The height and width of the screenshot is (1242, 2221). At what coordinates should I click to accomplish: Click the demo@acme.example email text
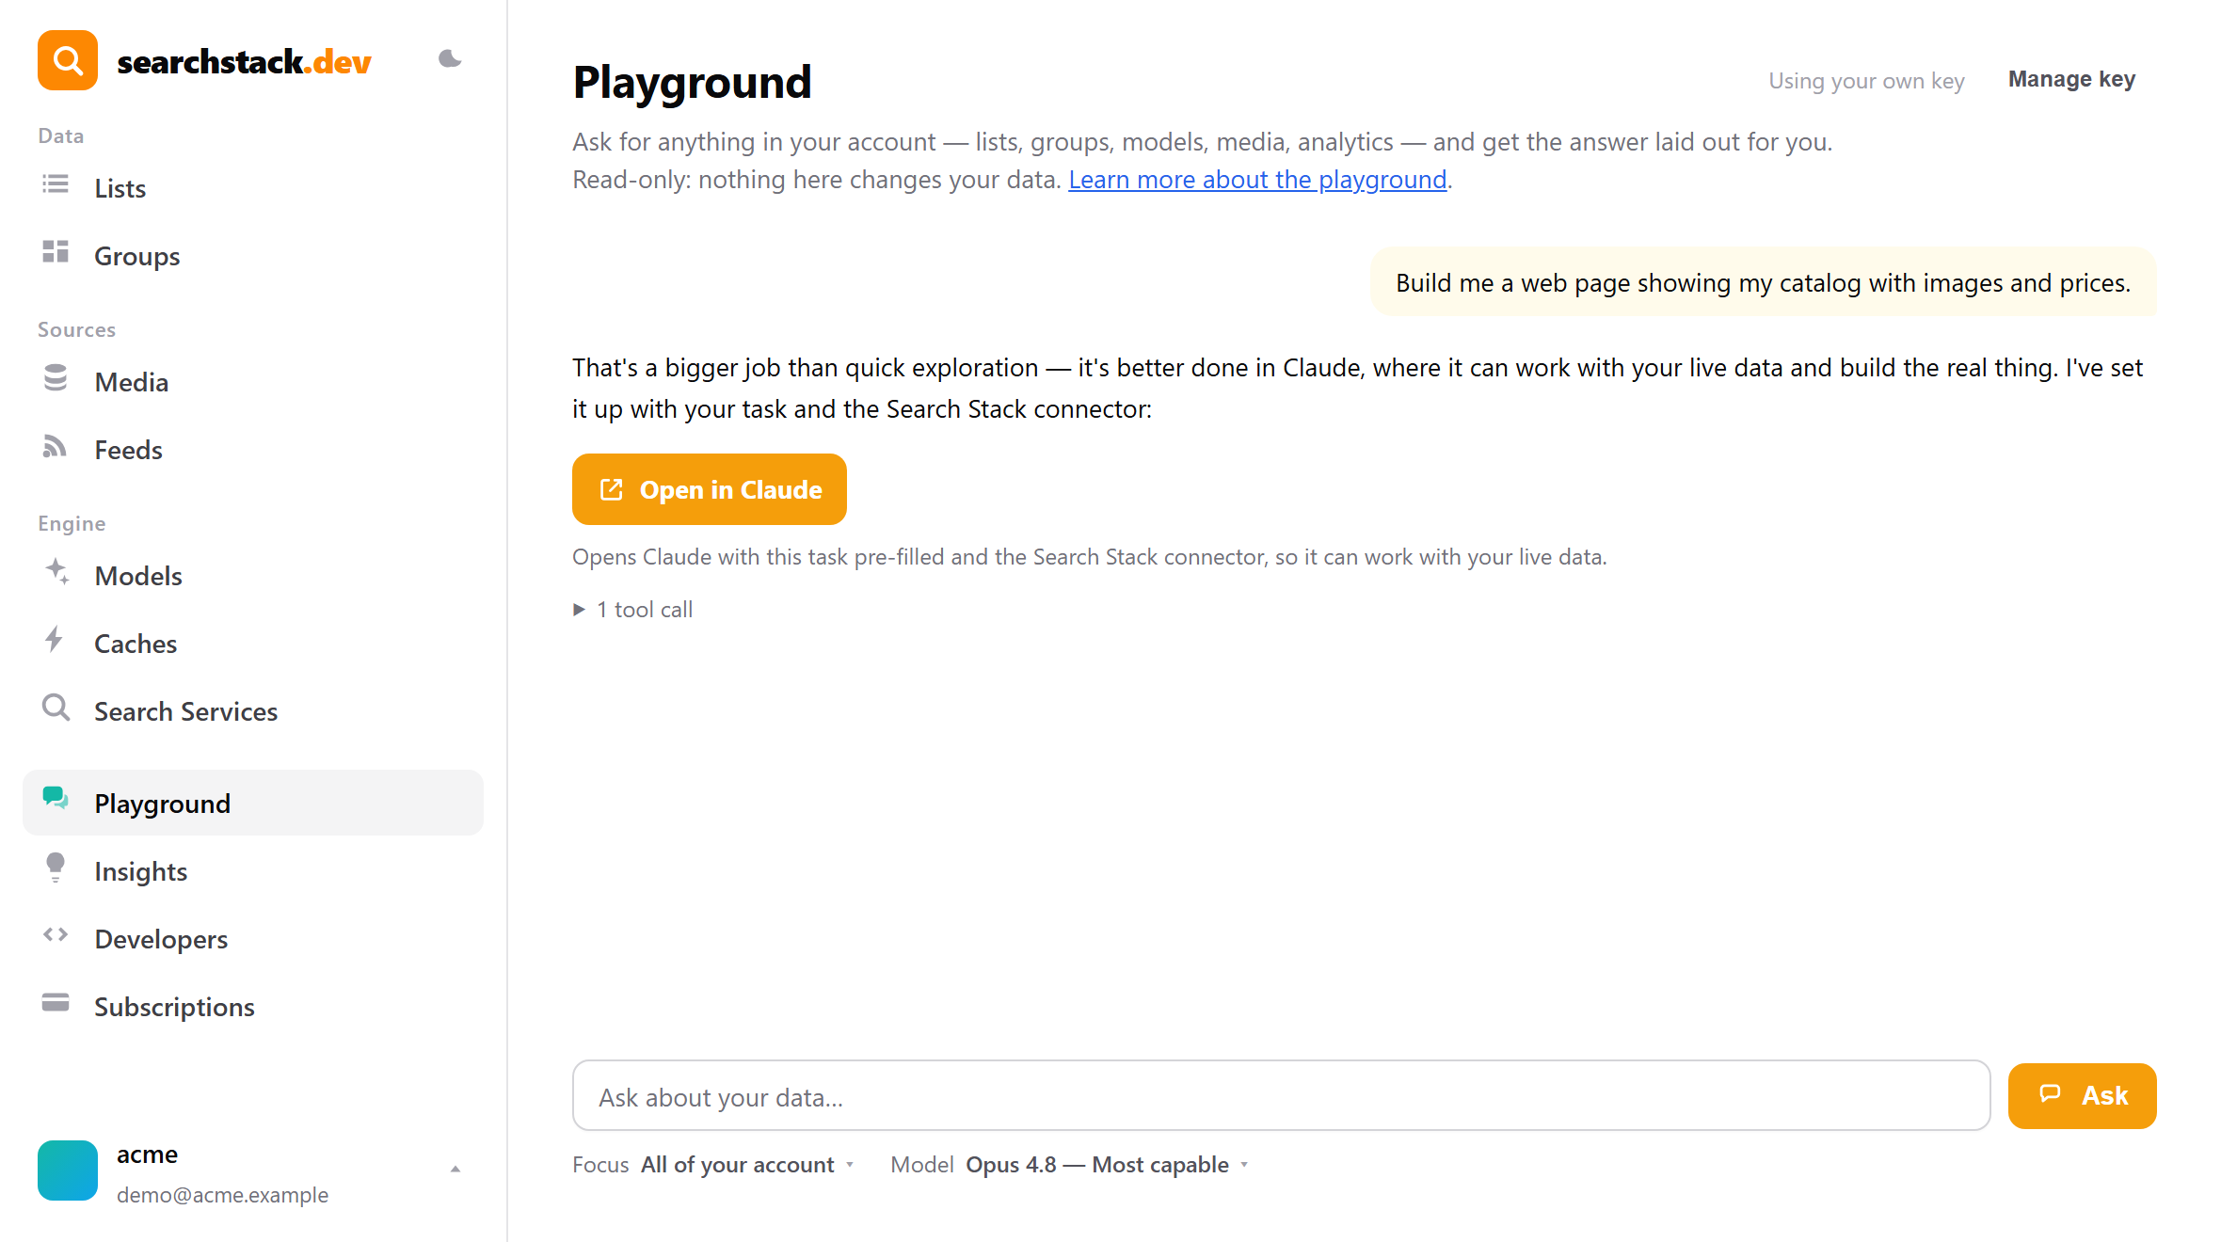tap(222, 1195)
